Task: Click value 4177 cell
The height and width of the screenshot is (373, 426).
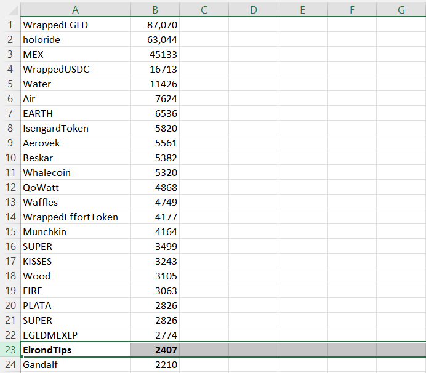Action: [x=155, y=217]
